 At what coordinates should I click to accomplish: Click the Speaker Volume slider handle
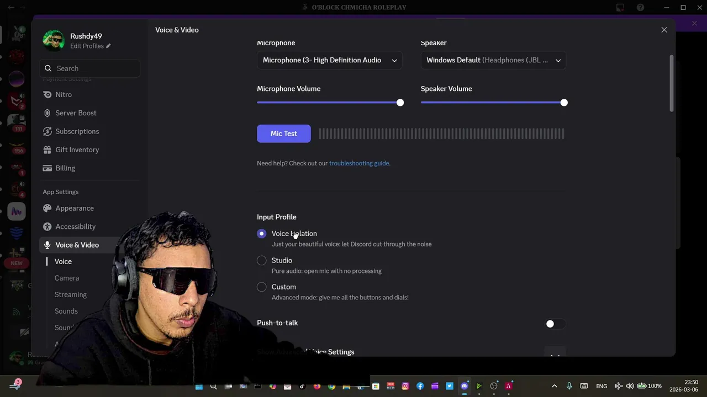coord(564,103)
